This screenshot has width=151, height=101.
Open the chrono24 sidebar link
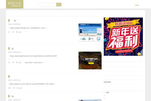click(x=107, y=82)
